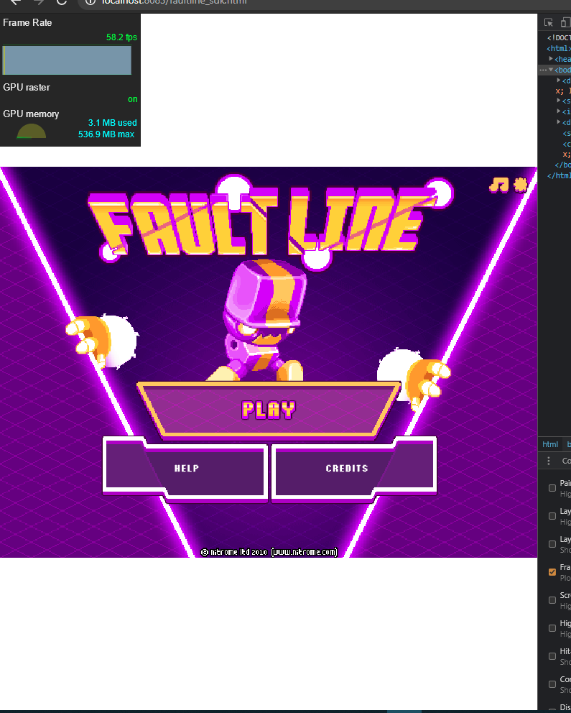Image resolution: width=571 pixels, height=713 pixels.
Task: Expand the head element node
Action: (x=551, y=59)
